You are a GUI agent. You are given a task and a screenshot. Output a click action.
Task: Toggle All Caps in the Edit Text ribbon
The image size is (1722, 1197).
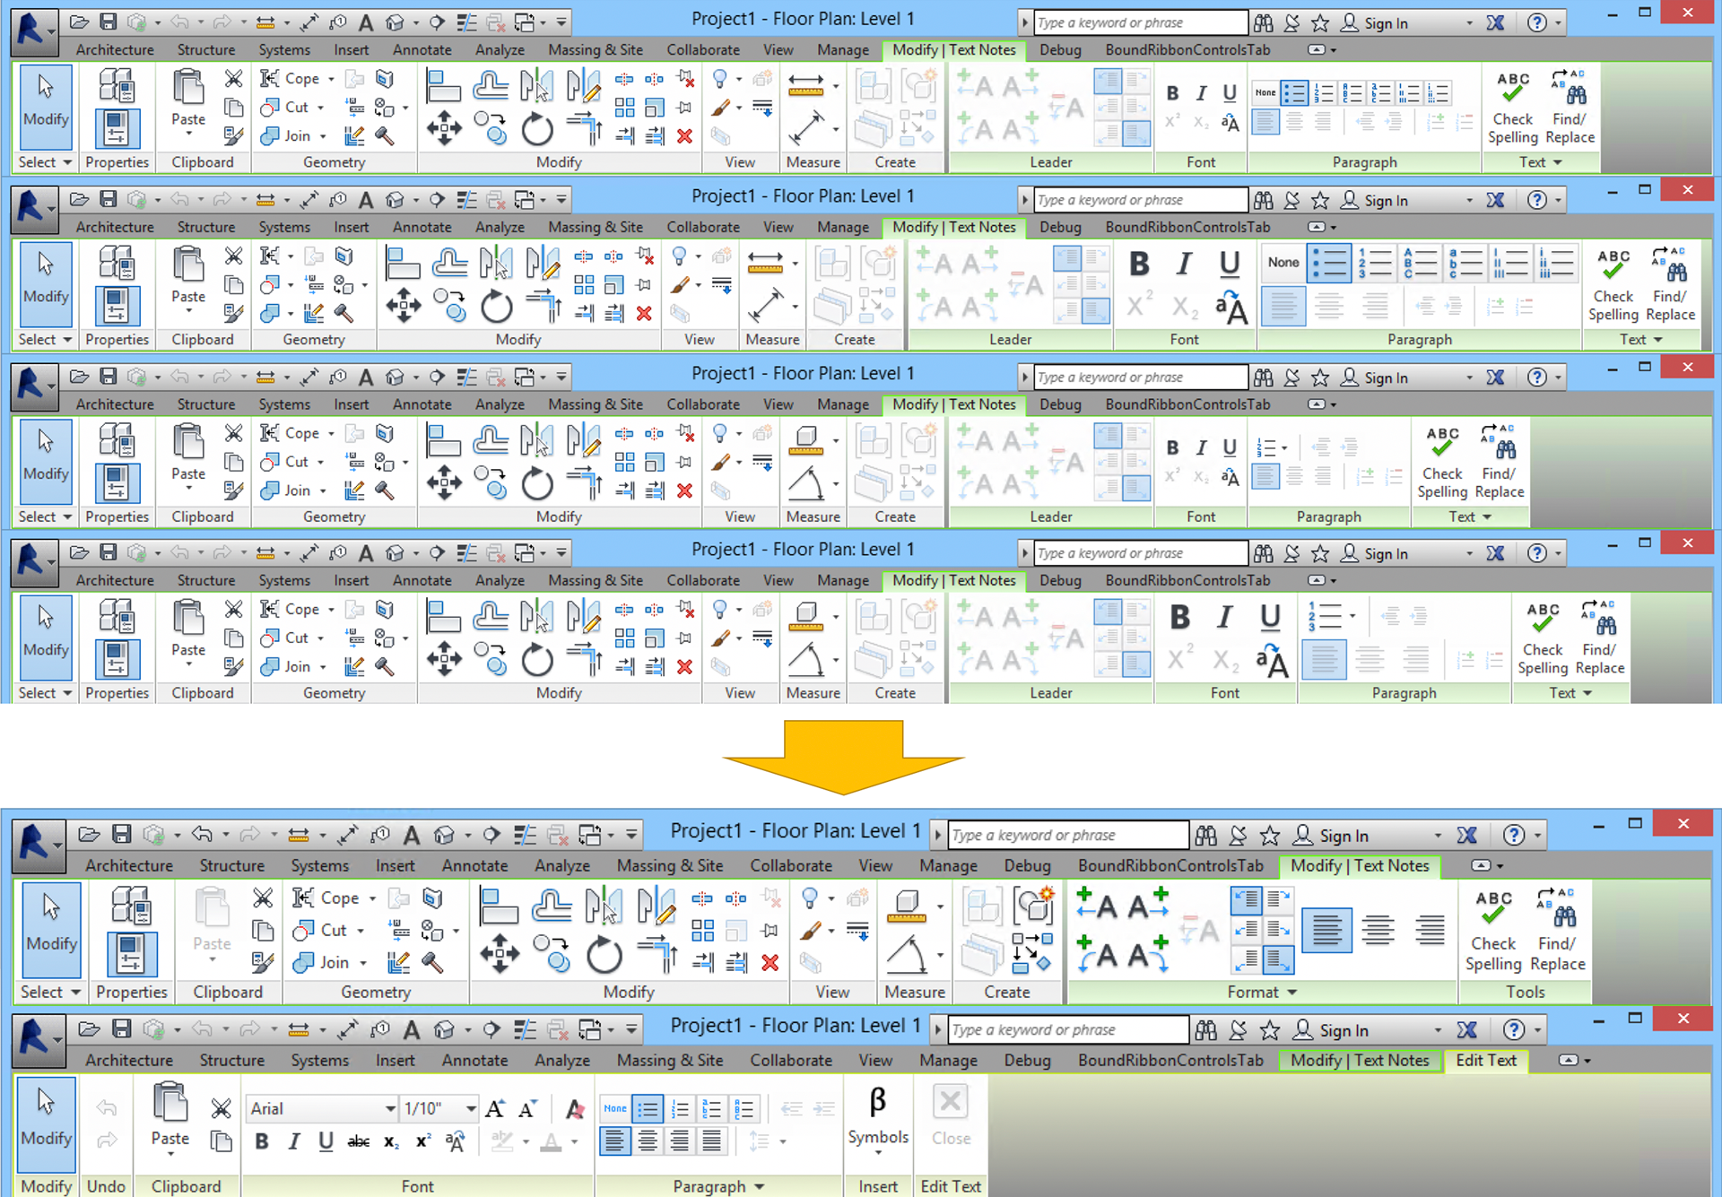click(455, 1141)
